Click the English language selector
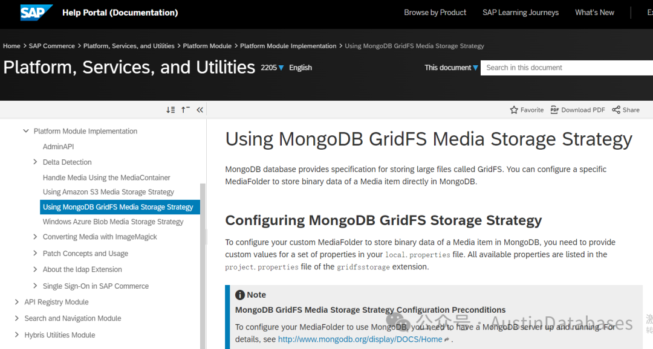Viewport: 653px width, 349px height. click(301, 68)
